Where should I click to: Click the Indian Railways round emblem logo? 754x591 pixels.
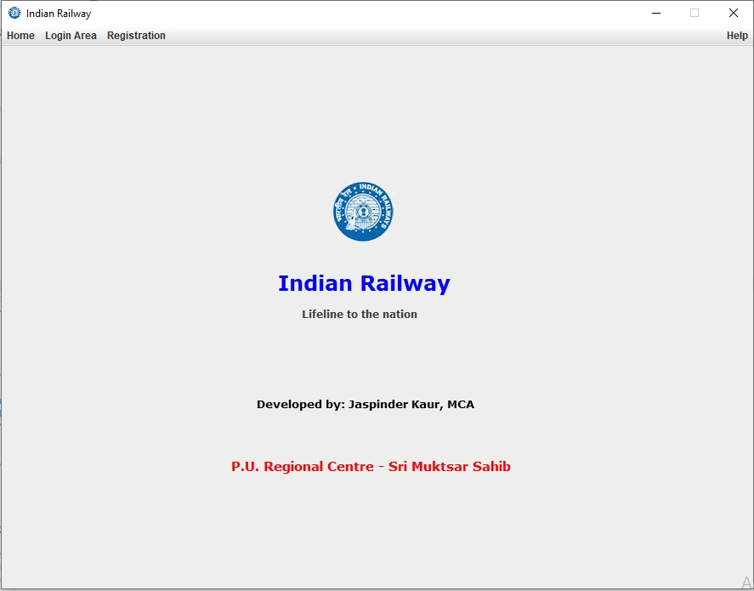[363, 212]
